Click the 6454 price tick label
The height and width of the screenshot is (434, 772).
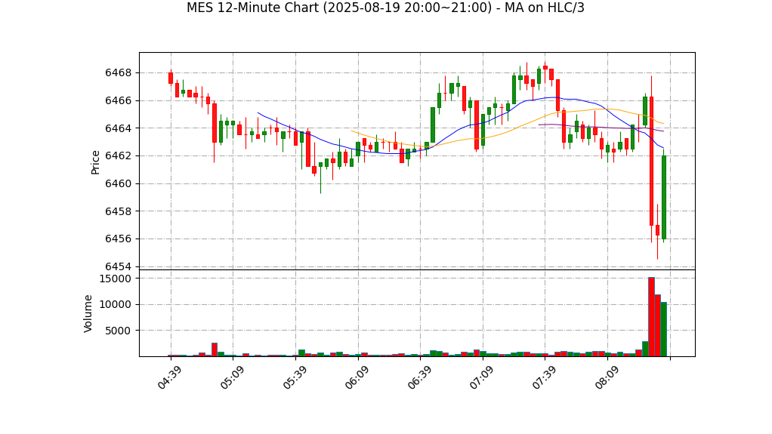[118, 266]
